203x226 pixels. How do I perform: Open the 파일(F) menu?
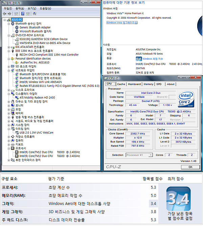tap(8, 8)
